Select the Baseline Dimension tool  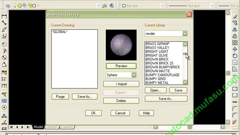[x=4, y=79]
